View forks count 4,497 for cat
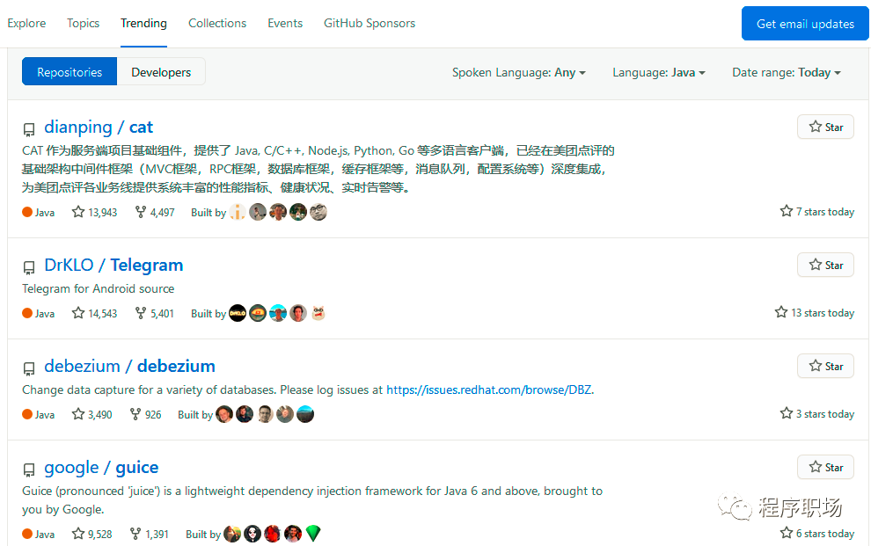871x546 pixels. [x=155, y=212]
